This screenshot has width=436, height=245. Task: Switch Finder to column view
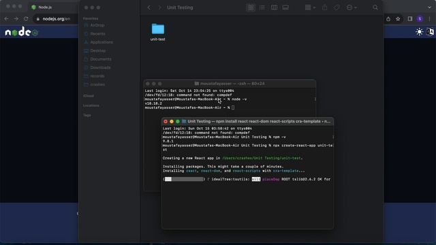click(274, 7)
